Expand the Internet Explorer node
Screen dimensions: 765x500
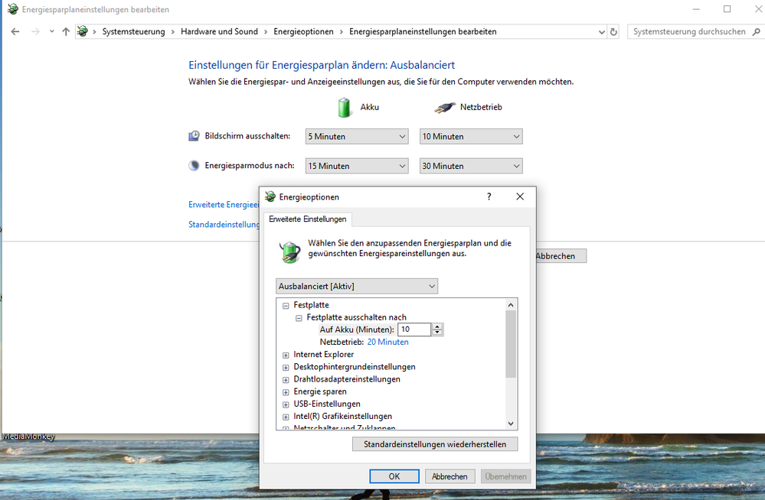coord(286,355)
